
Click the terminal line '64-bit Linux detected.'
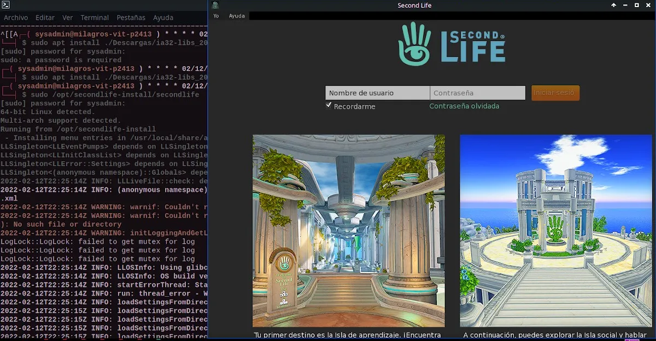(48, 112)
